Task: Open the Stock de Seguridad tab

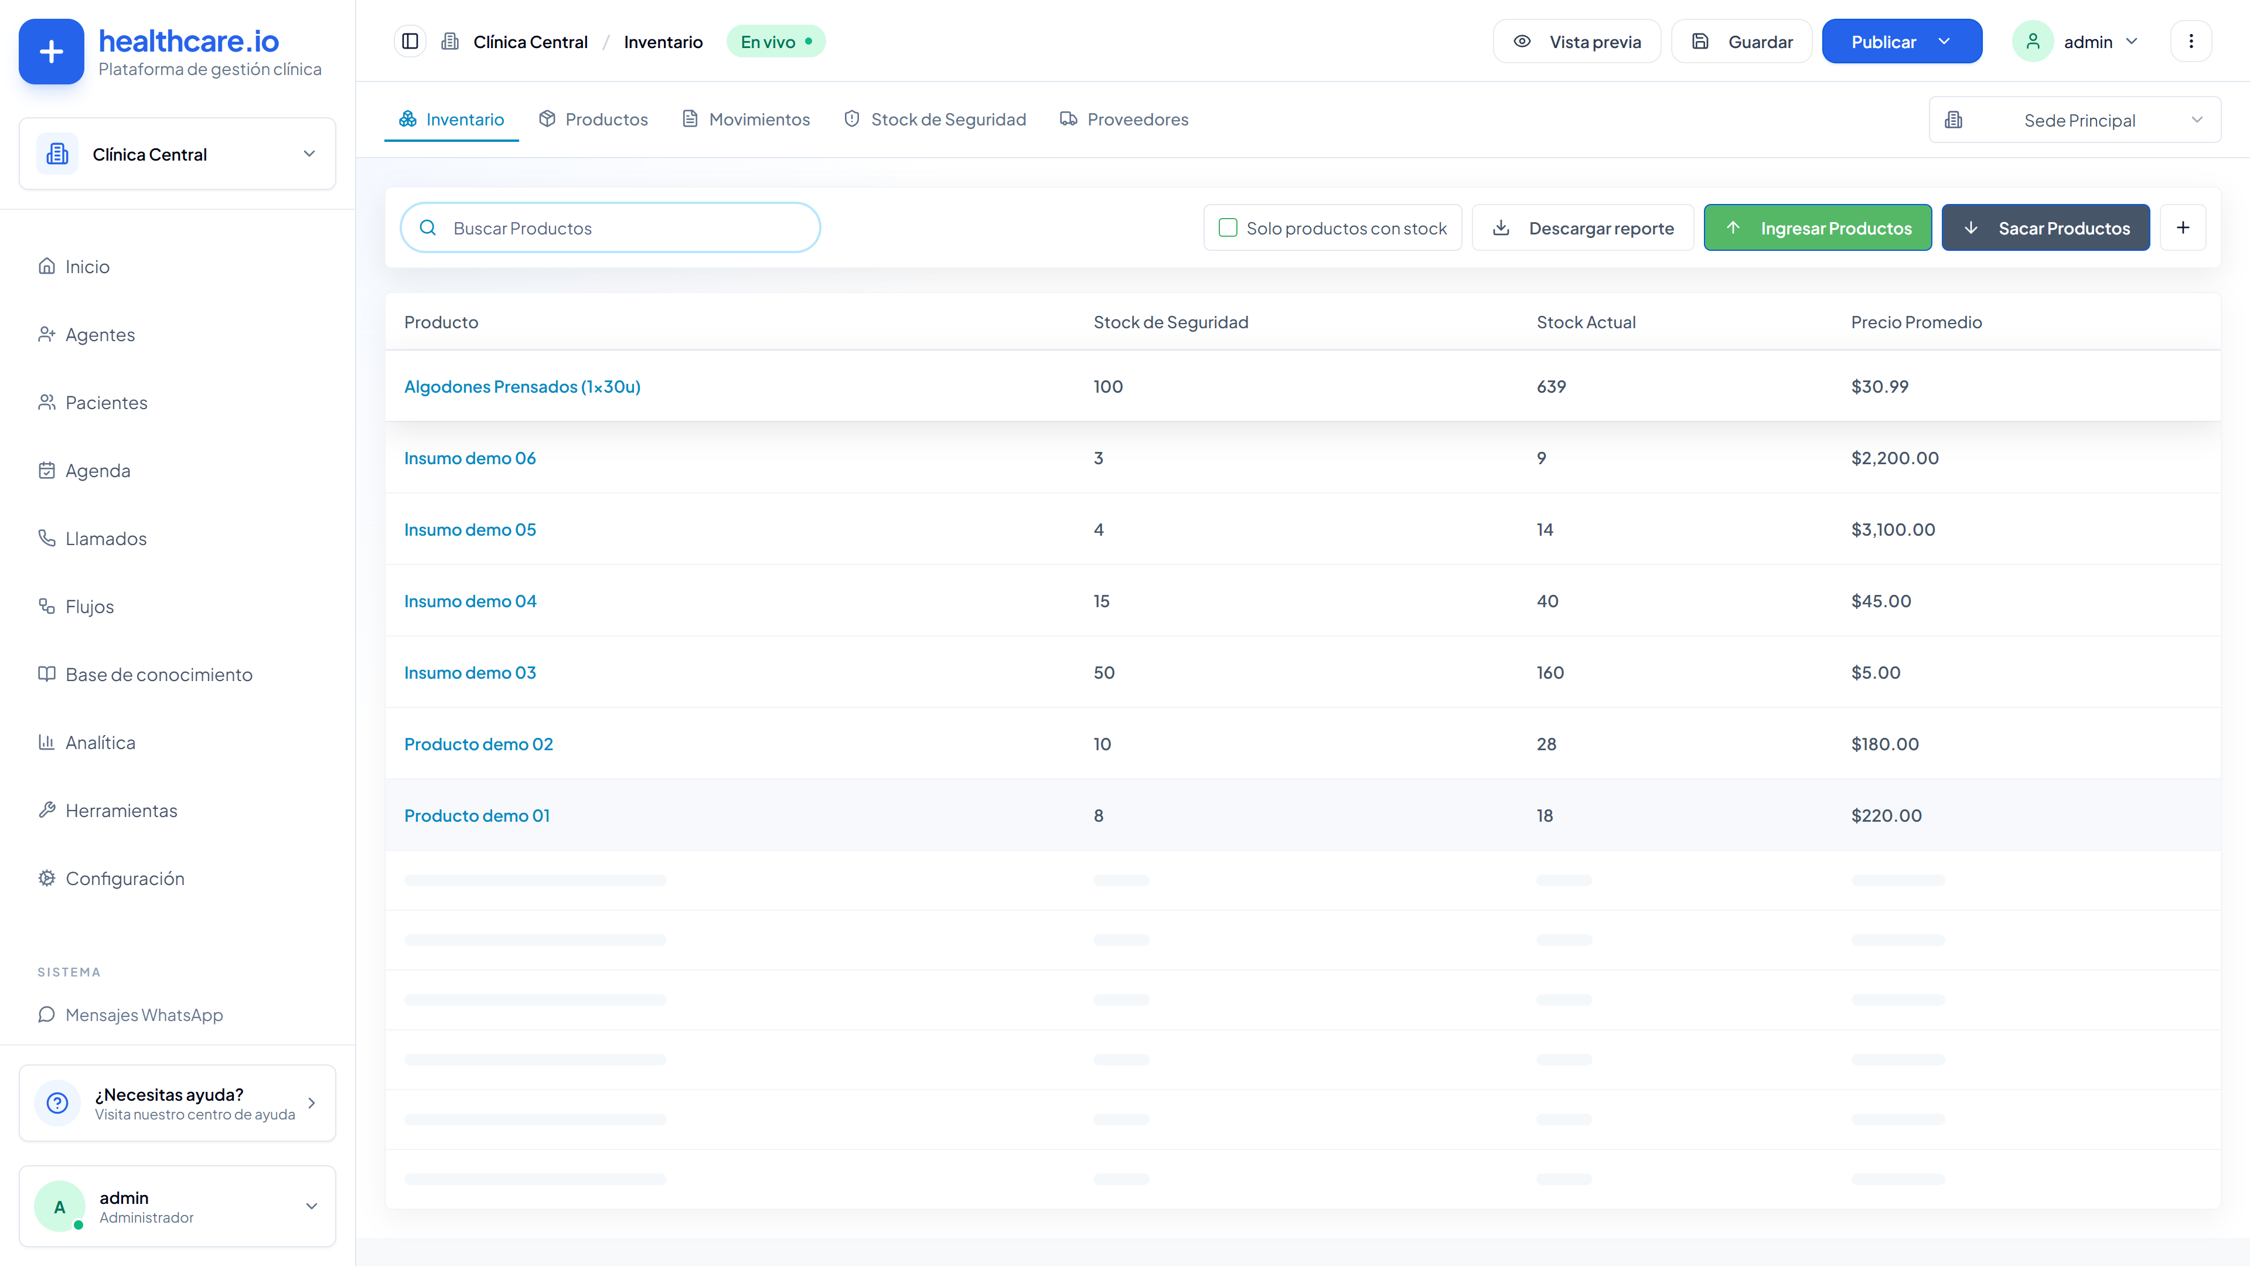Action: click(x=935, y=119)
